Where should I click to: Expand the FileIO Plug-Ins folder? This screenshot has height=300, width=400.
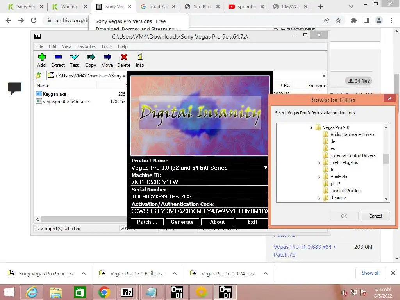pos(319,163)
